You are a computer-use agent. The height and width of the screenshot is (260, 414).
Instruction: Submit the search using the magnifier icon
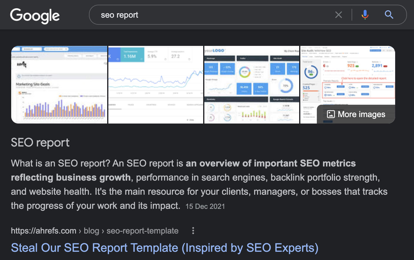(x=389, y=15)
